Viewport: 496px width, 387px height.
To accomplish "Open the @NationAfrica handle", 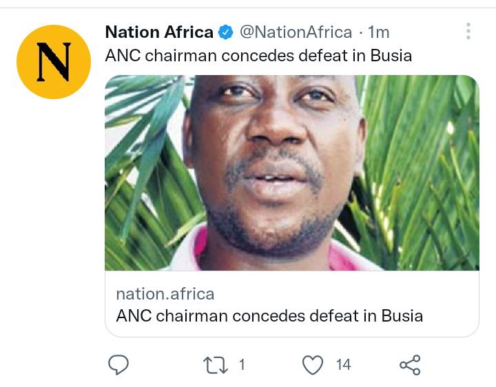I will coord(296,32).
